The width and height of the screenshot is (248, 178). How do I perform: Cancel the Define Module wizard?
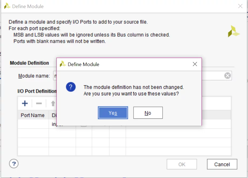[222, 164]
